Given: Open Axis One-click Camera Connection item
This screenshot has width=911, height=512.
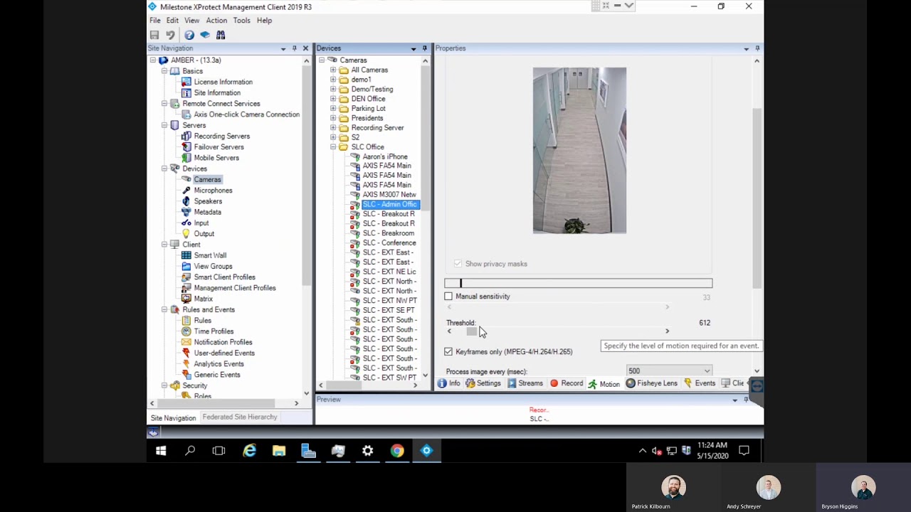Looking at the screenshot, I should [246, 114].
